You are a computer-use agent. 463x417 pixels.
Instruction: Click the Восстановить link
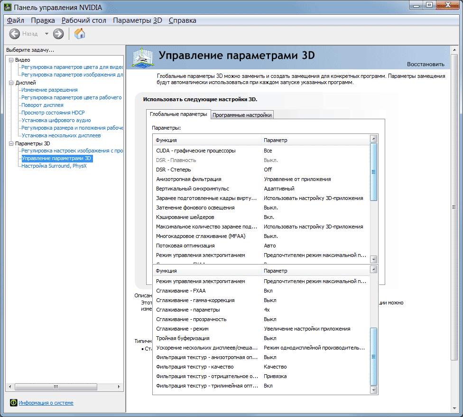click(426, 64)
